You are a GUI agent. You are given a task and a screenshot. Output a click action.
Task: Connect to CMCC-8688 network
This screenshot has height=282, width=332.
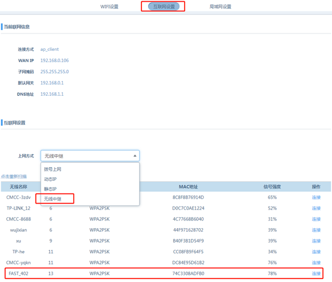316,219
